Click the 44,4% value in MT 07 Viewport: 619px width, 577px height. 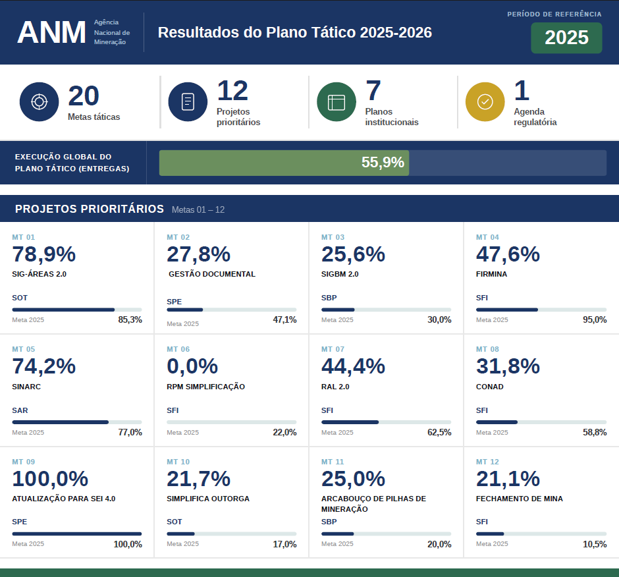354,366
